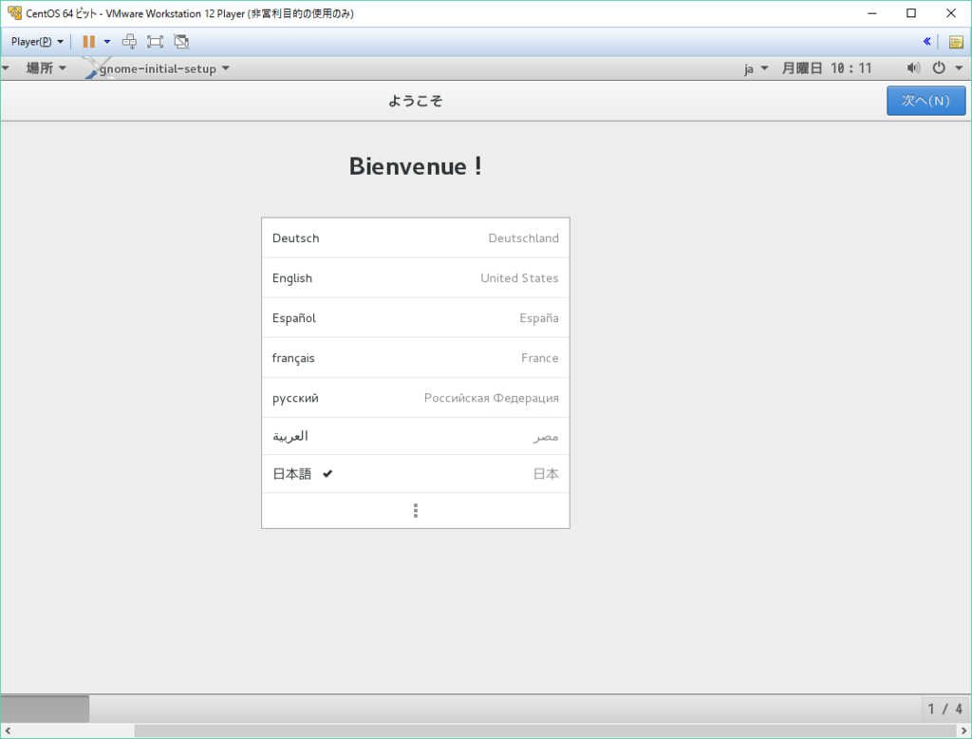Click the scrollbar left arrow

[8, 731]
